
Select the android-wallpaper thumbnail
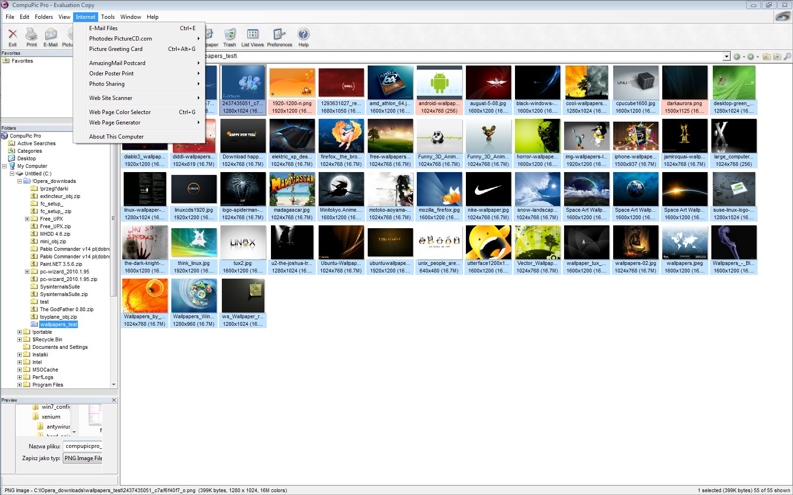pos(439,90)
